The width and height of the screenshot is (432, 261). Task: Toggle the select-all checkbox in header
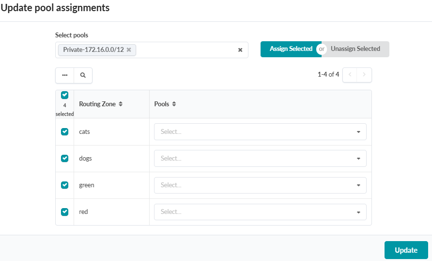pyautogui.click(x=64, y=95)
